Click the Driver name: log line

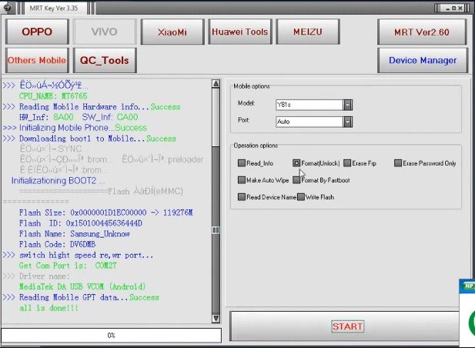pyautogui.click(x=36, y=276)
